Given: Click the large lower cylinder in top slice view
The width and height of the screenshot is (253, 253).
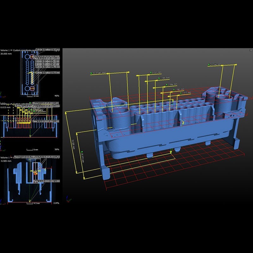Looking at the screenshot, I should pos(27,89).
